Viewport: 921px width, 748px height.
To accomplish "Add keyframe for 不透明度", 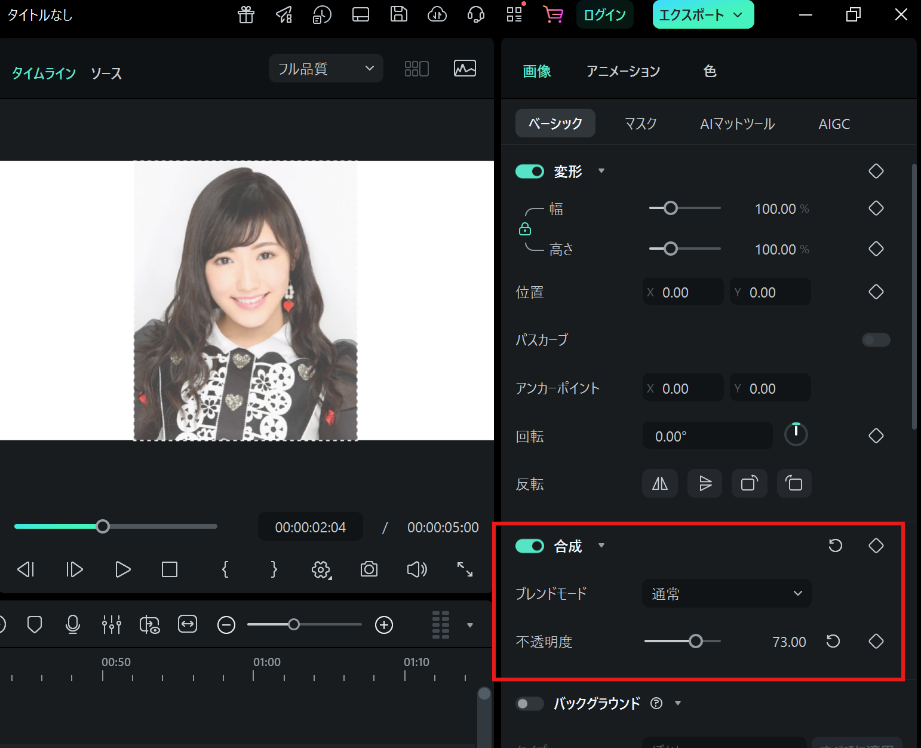I will tap(876, 641).
